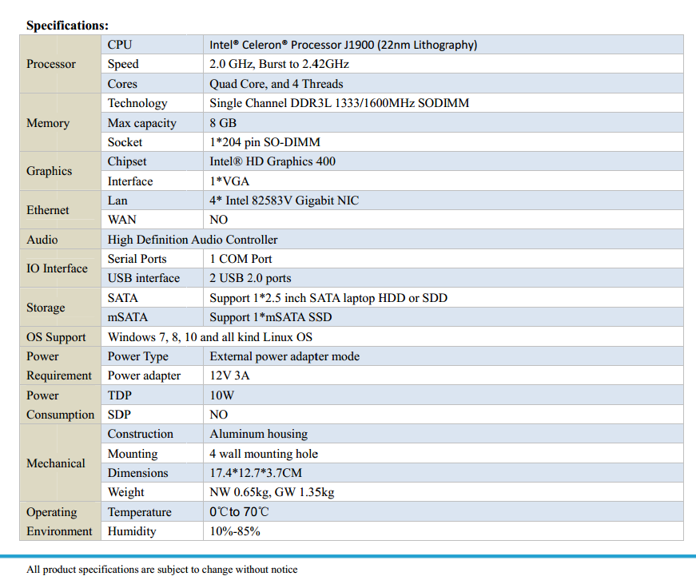This screenshot has height=584, width=696.
Task: Click the Windows 7, 8, 10 OS support text
Action: (209, 337)
